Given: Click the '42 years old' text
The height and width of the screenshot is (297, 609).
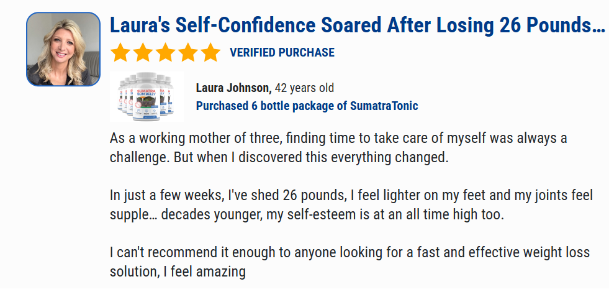Looking at the screenshot, I should 304,88.
